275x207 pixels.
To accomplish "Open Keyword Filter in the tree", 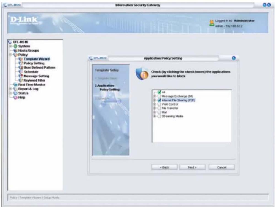I will pyautogui.click(x=34, y=80).
